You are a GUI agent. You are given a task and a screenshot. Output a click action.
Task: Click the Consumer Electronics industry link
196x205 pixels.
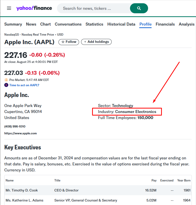click(136, 112)
